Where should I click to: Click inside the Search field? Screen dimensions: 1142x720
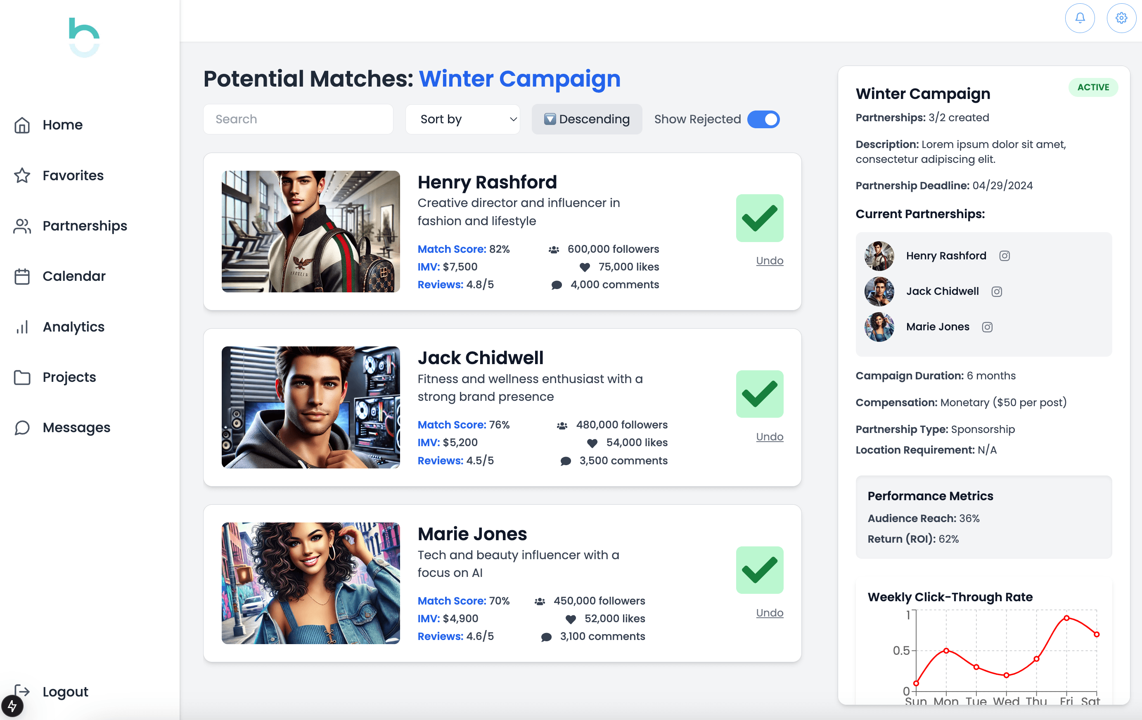click(x=298, y=119)
